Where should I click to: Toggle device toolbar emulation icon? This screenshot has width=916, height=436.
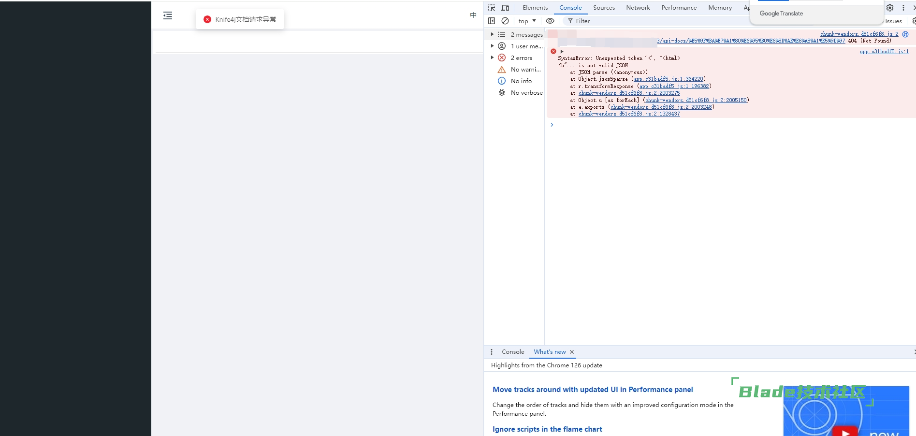click(506, 8)
